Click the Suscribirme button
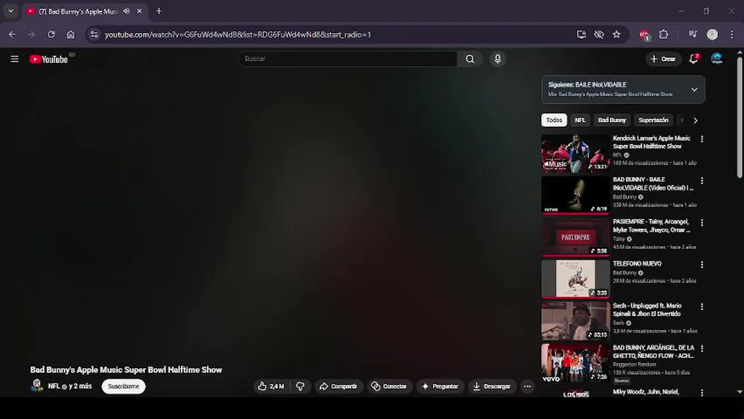 coord(123,386)
